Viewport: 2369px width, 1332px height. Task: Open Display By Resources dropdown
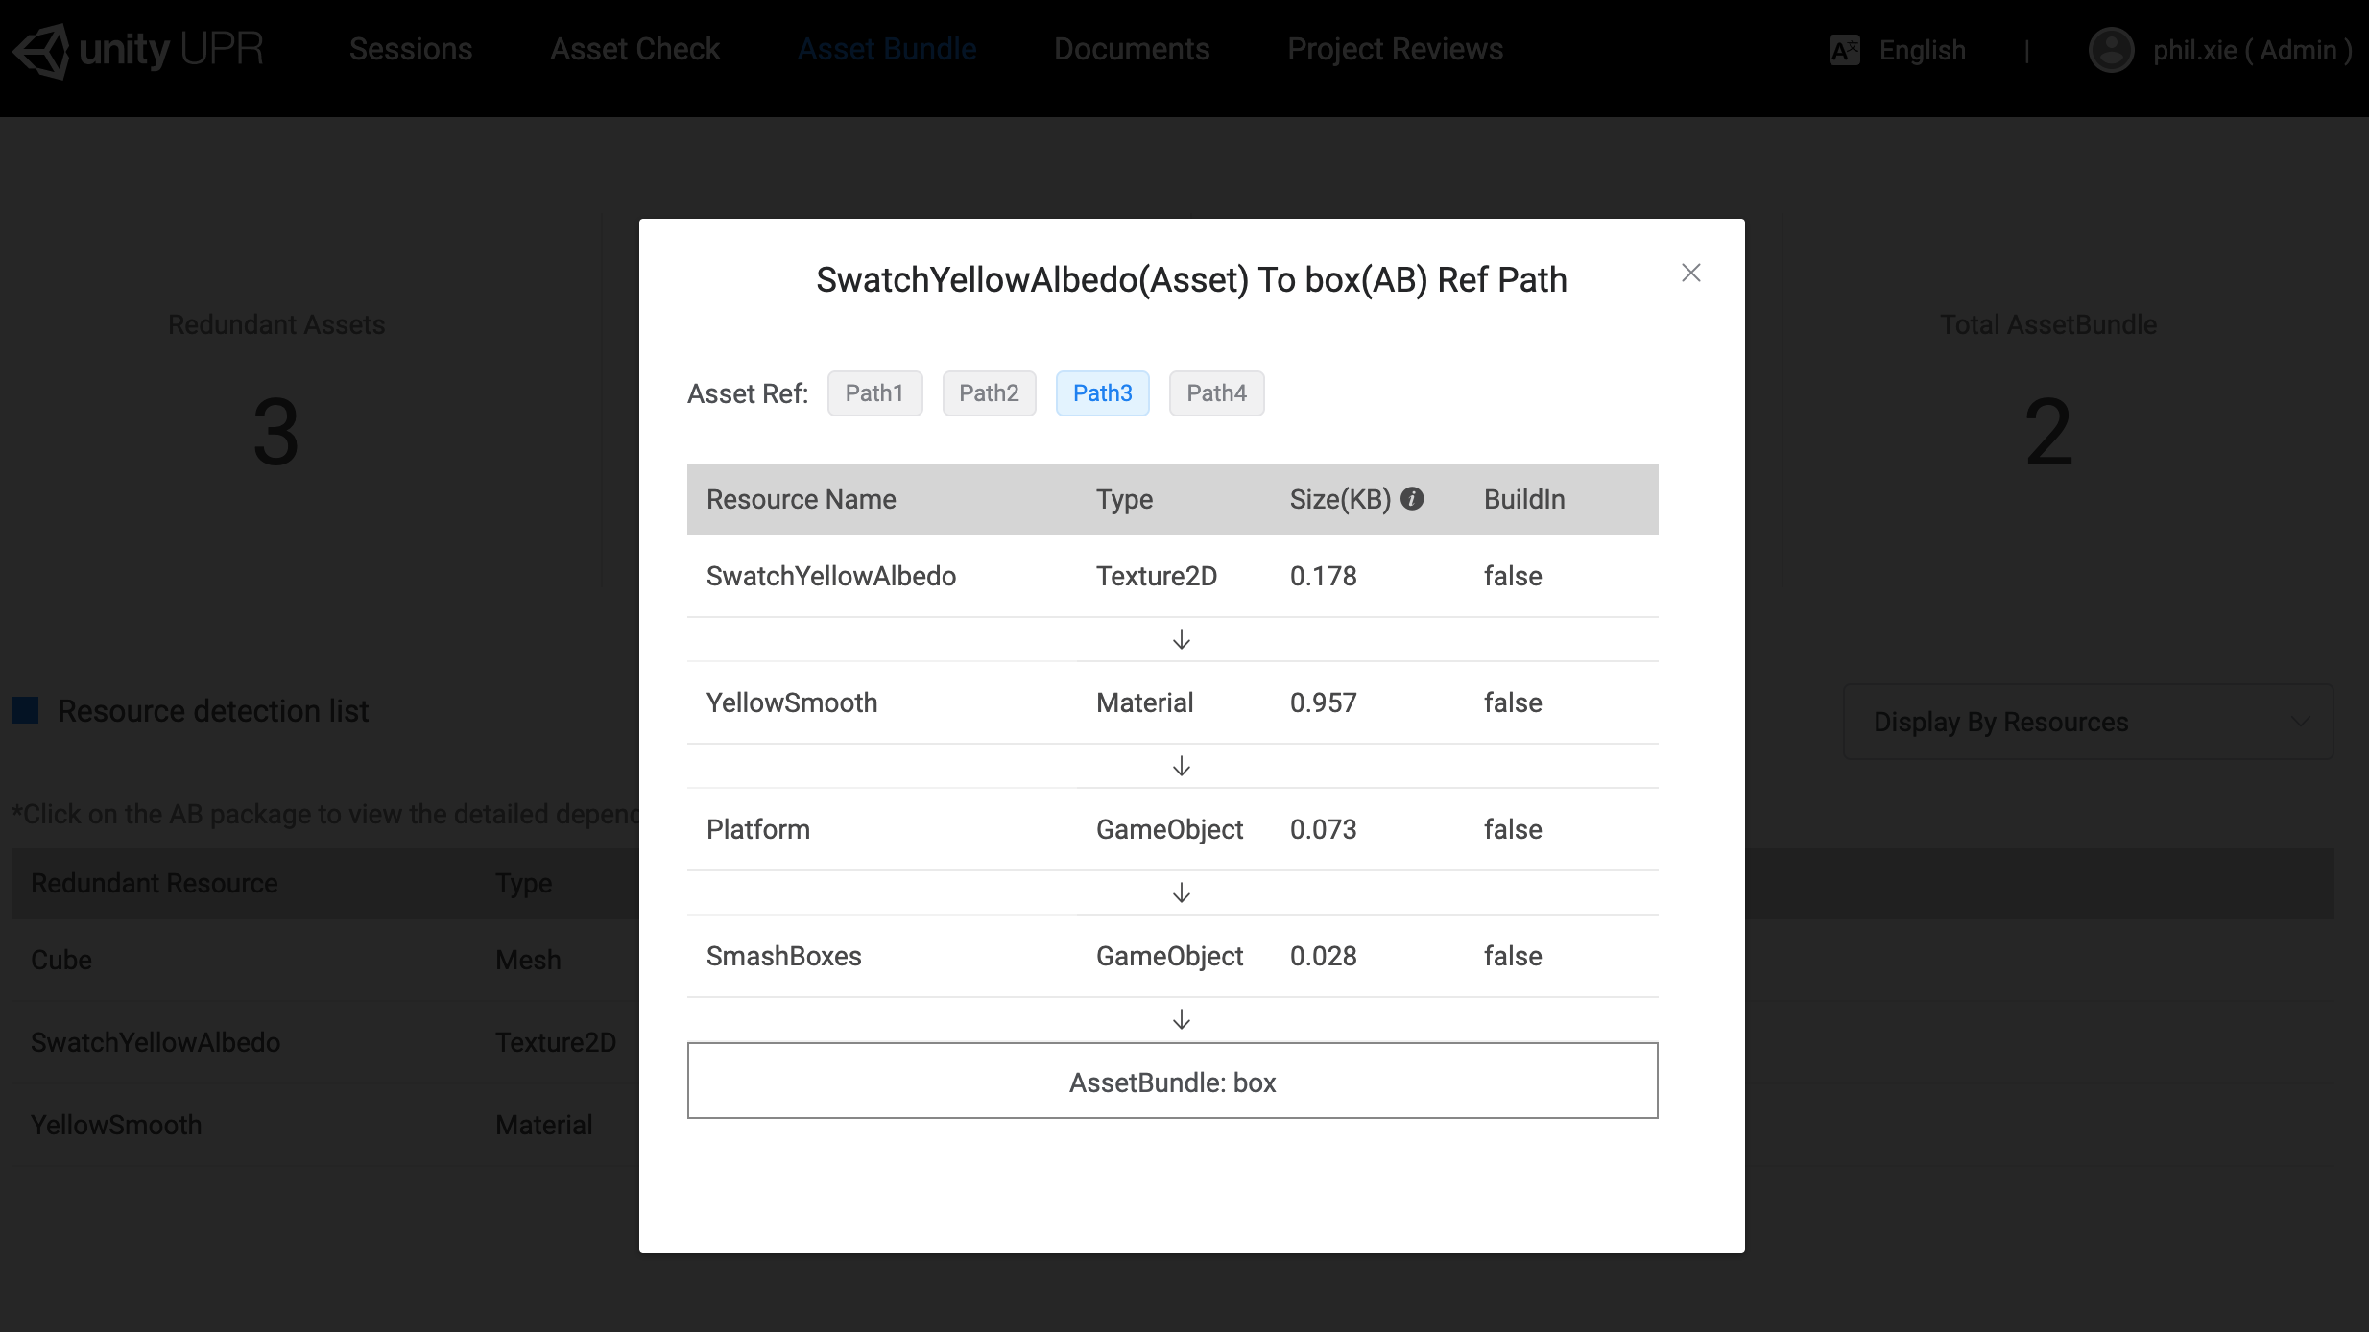2088,722
